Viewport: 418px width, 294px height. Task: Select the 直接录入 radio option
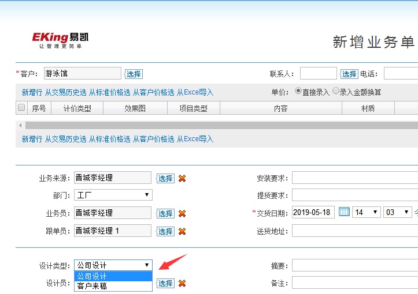298,91
